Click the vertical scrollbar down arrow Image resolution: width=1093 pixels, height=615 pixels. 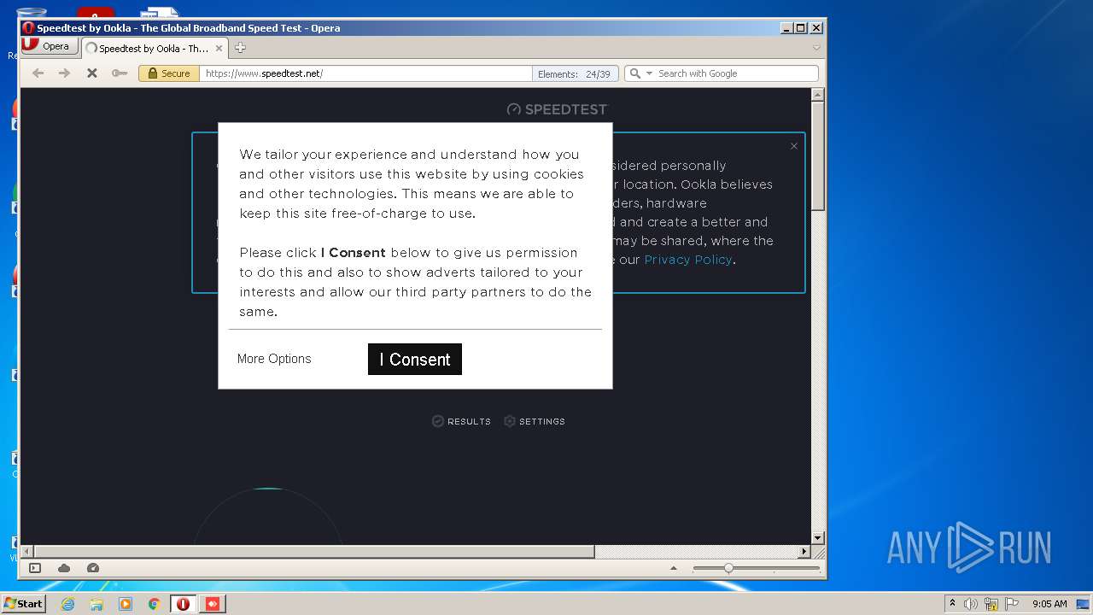(817, 537)
